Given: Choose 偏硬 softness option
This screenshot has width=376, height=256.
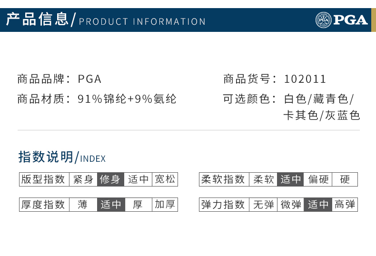Looking at the screenshot, I should [318, 179].
